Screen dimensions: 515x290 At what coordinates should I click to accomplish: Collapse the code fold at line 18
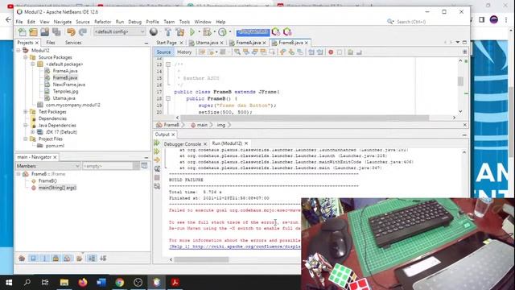pyautogui.click(x=168, y=98)
